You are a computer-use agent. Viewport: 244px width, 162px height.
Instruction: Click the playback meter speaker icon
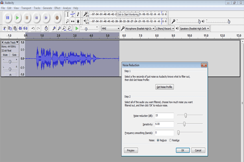point(85,21)
